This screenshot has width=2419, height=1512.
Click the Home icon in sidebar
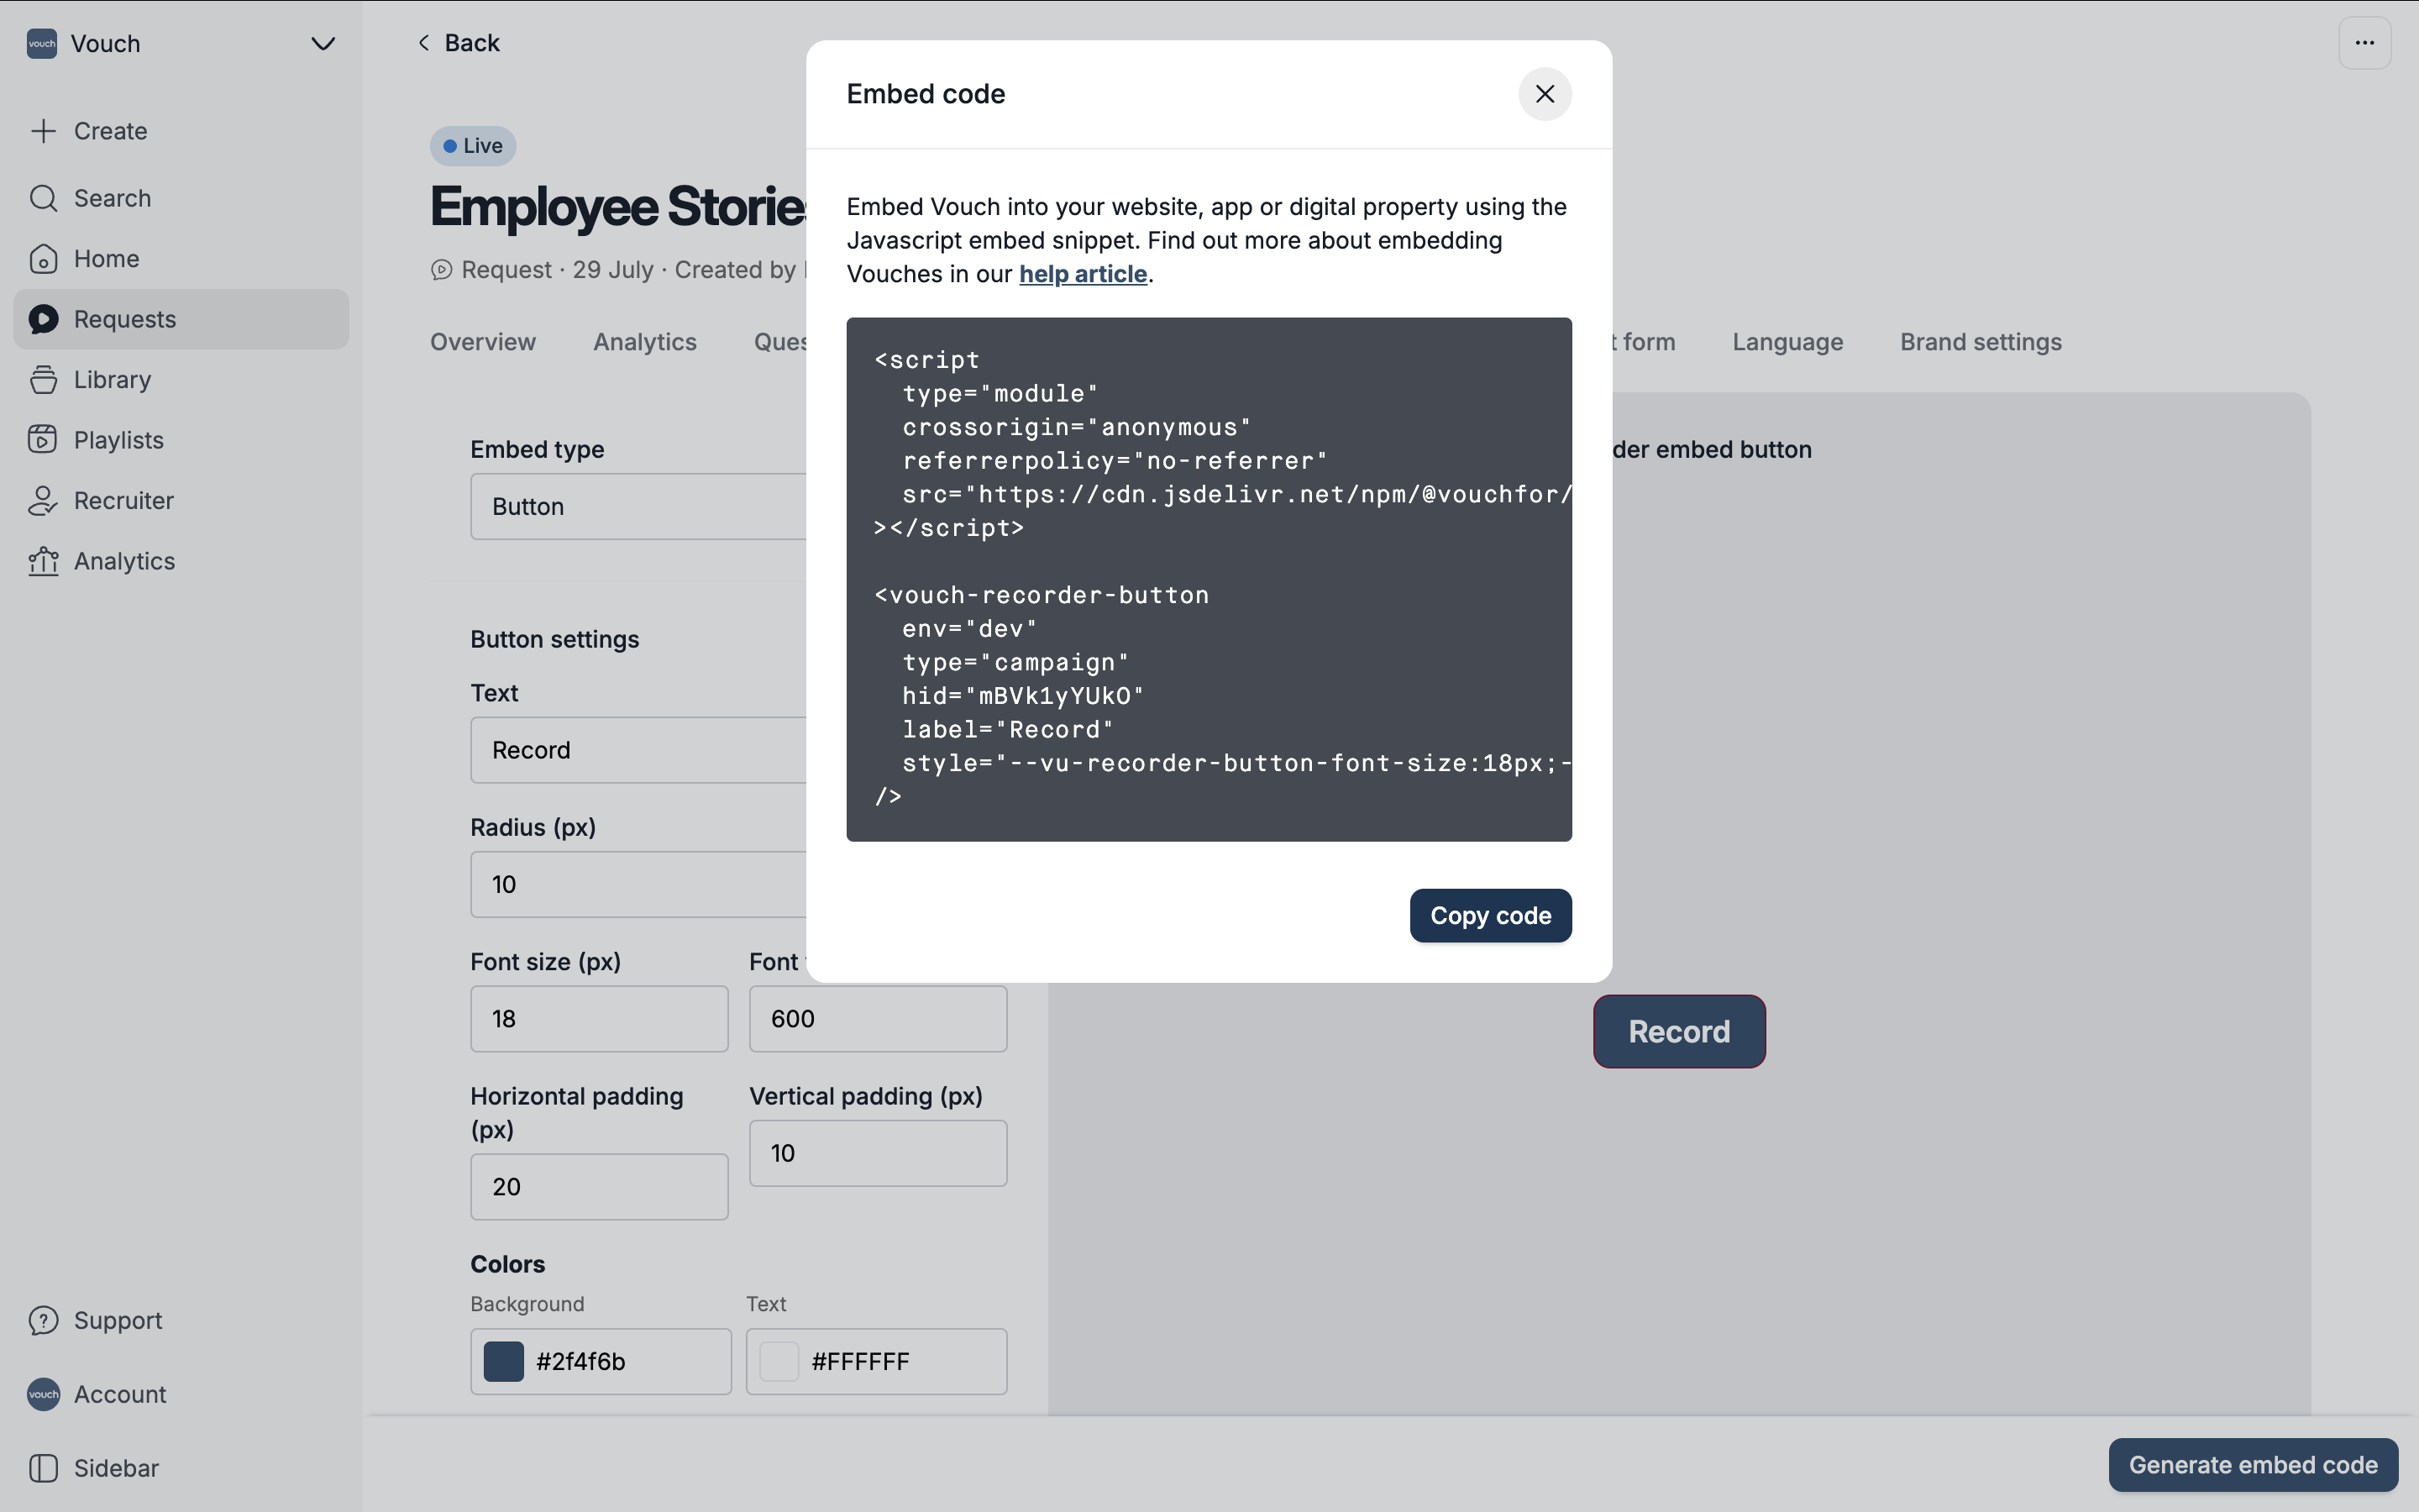pyautogui.click(x=43, y=259)
